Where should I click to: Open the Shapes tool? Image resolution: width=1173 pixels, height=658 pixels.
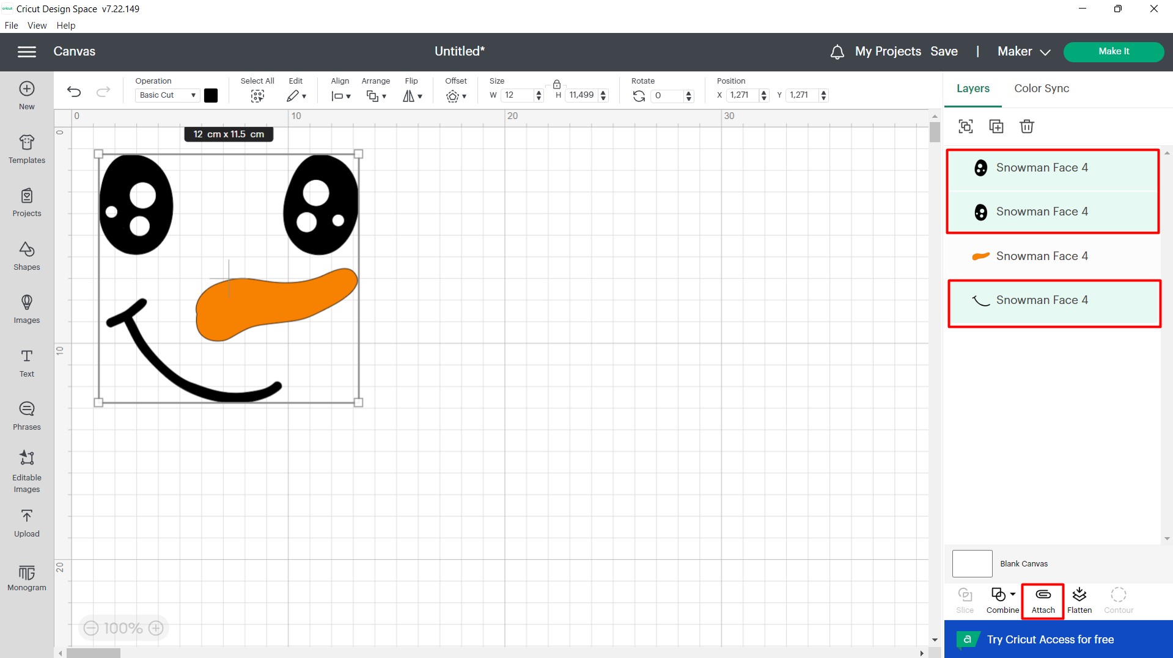(27, 256)
